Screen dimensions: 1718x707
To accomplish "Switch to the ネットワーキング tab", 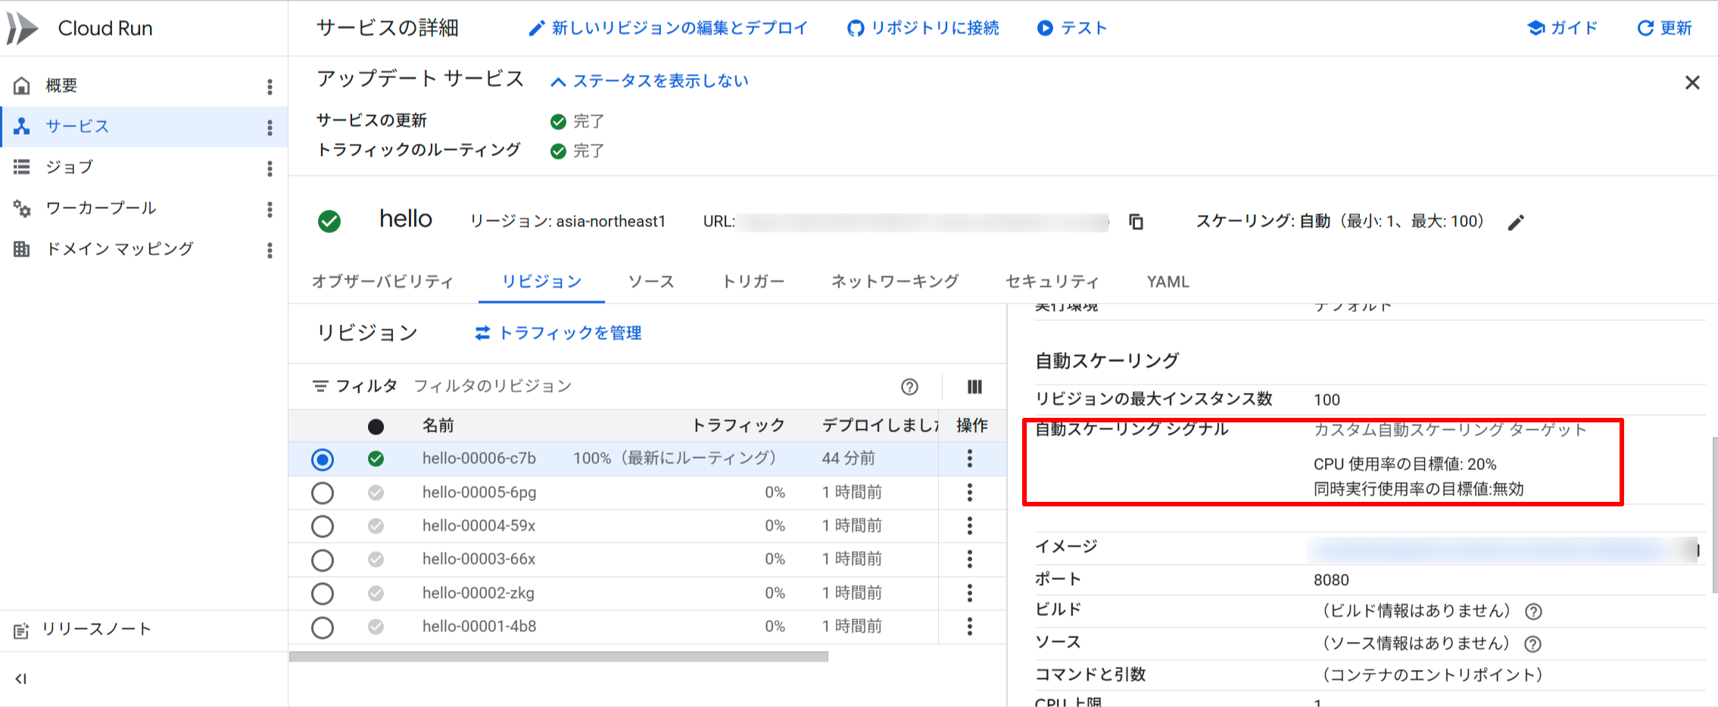I will coord(894,281).
